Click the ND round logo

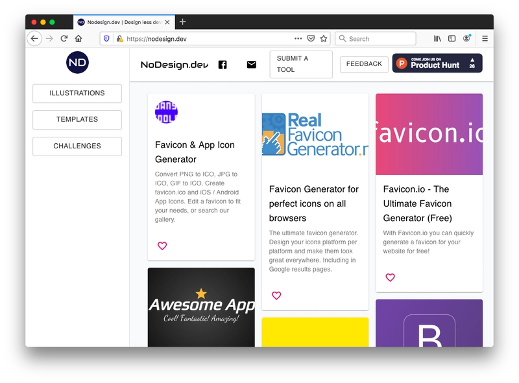(77, 62)
